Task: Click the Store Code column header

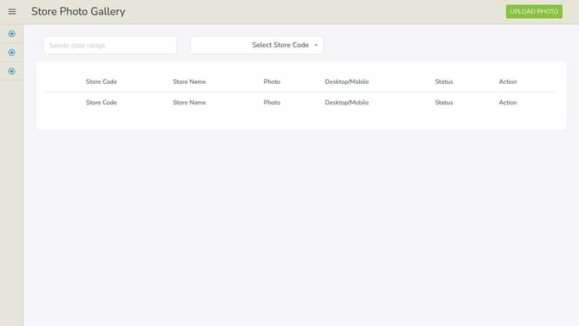Action: pyautogui.click(x=101, y=82)
